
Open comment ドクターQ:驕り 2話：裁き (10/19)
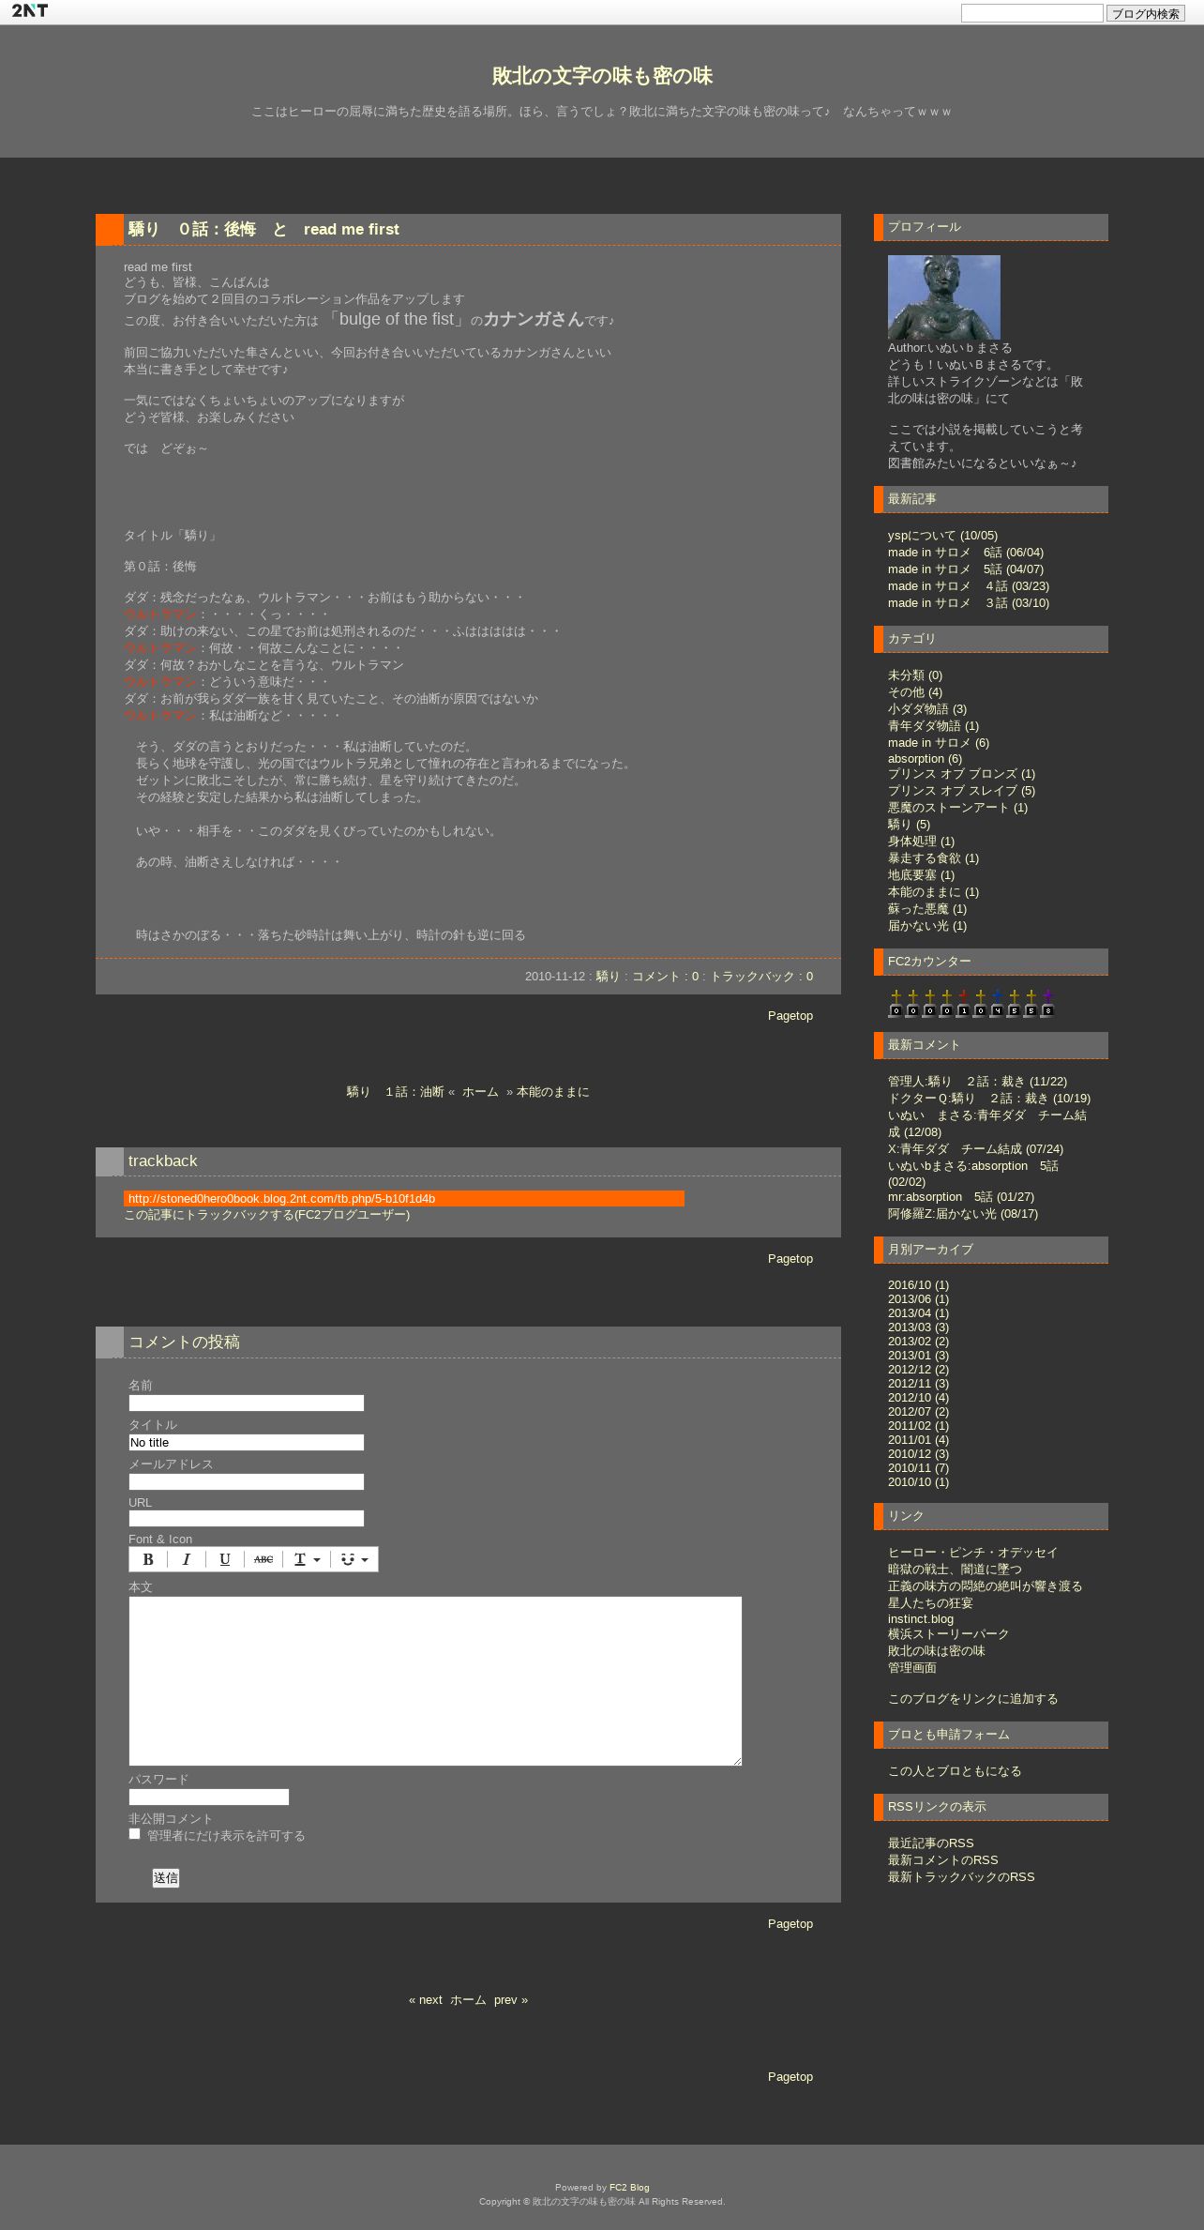click(989, 1099)
